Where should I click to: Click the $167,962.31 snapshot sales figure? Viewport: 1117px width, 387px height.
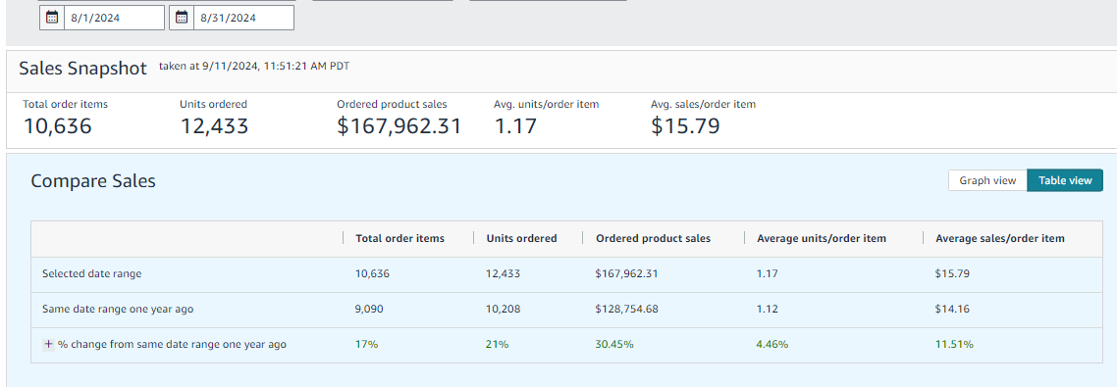pyautogui.click(x=399, y=126)
